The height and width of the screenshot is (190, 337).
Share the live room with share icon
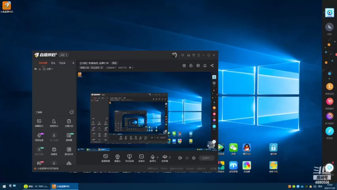pyautogui.click(x=212, y=65)
